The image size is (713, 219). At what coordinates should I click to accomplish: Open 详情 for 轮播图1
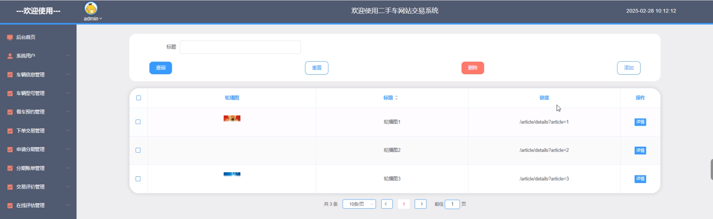point(640,122)
